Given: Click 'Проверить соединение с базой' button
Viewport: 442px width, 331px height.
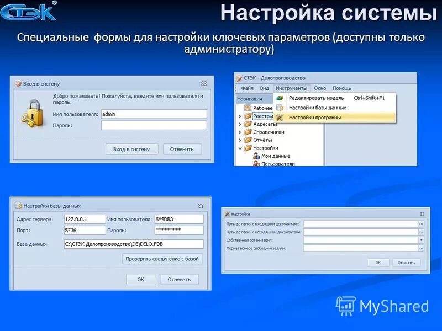Looking at the screenshot, I should click(x=162, y=259).
